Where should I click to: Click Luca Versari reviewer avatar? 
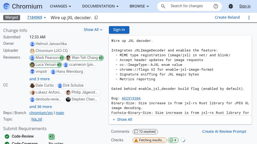[32, 65]
